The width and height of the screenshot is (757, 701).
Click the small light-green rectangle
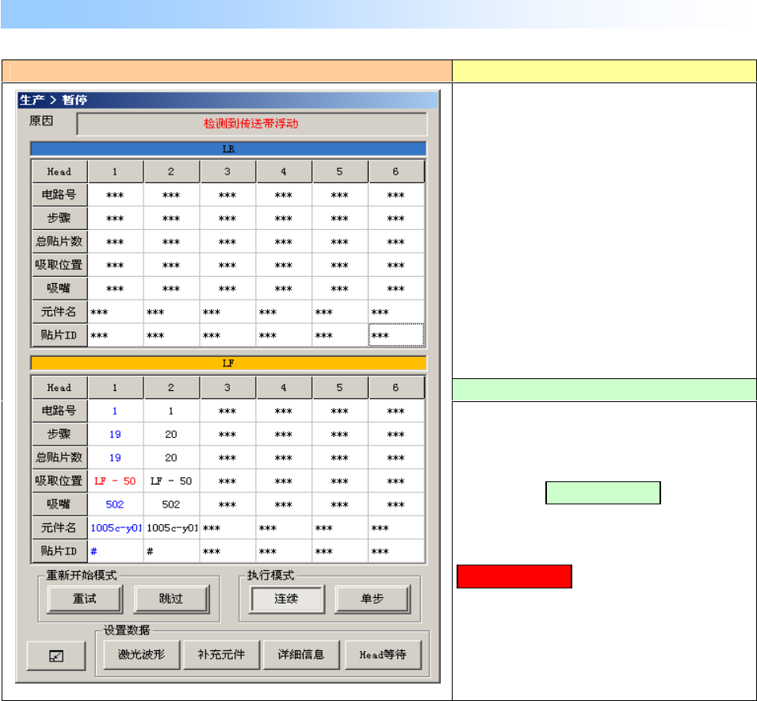(x=603, y=492)
